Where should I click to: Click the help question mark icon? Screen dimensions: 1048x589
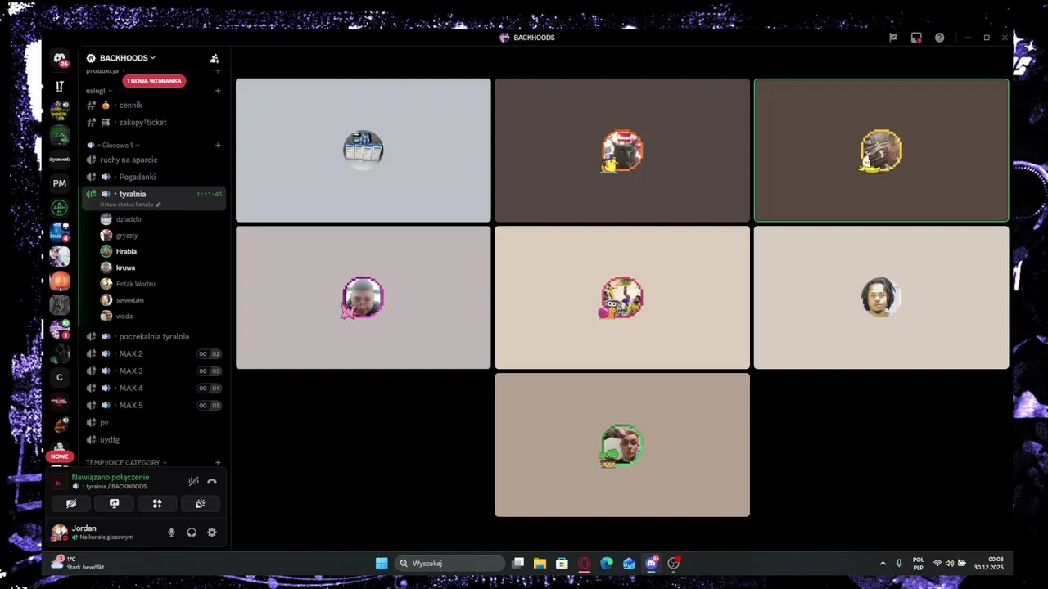(939, 38)
